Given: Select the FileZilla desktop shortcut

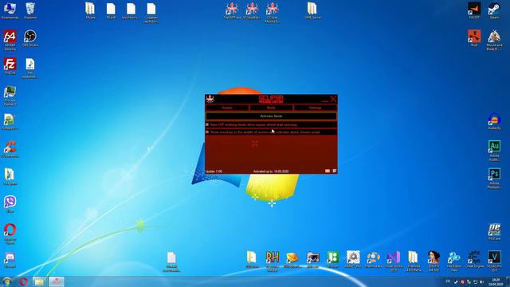Looking at the screenshot, I should pyautogui.click(x=10, y=66).
